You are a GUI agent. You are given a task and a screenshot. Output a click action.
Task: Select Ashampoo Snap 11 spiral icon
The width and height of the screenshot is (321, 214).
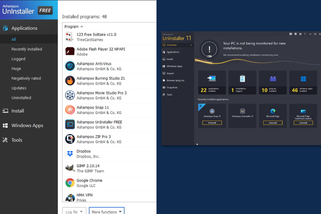coord(70,110)
